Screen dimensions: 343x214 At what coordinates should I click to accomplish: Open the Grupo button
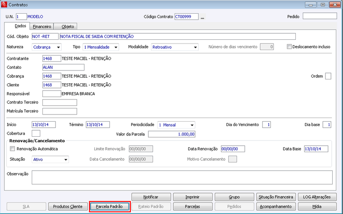click(x=234, y=197)
